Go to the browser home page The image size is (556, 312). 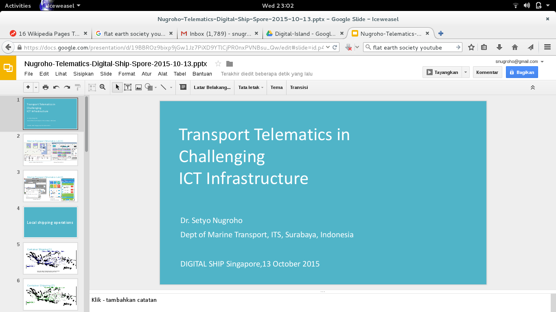click(x=515, y=47)
